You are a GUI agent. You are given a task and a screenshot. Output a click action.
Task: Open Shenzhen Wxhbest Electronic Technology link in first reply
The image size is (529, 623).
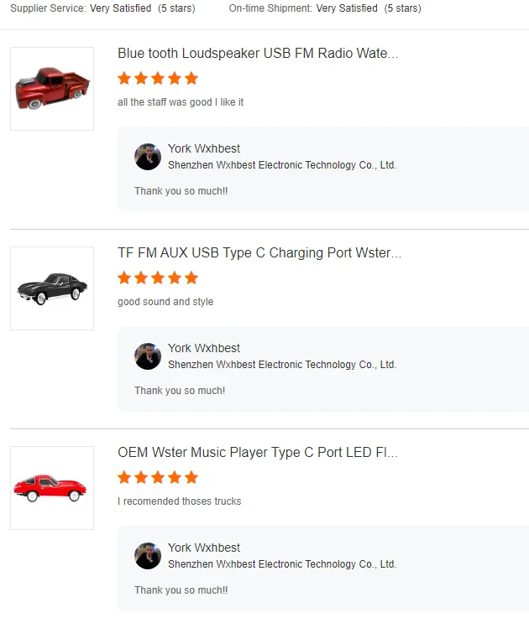tap(282, 165)
